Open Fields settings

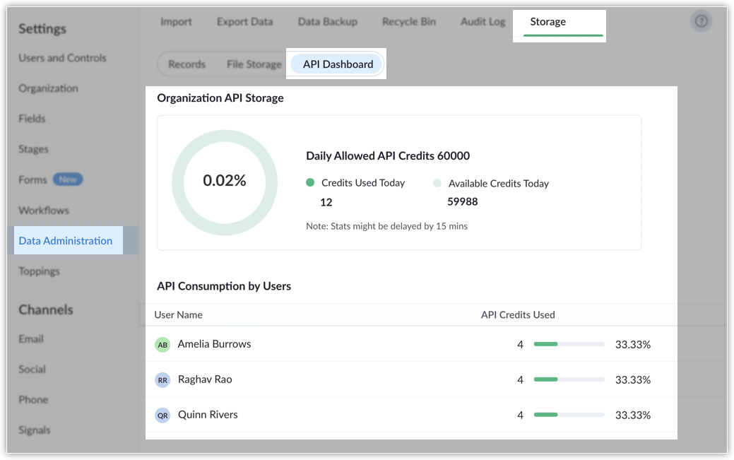click(32, 119)
